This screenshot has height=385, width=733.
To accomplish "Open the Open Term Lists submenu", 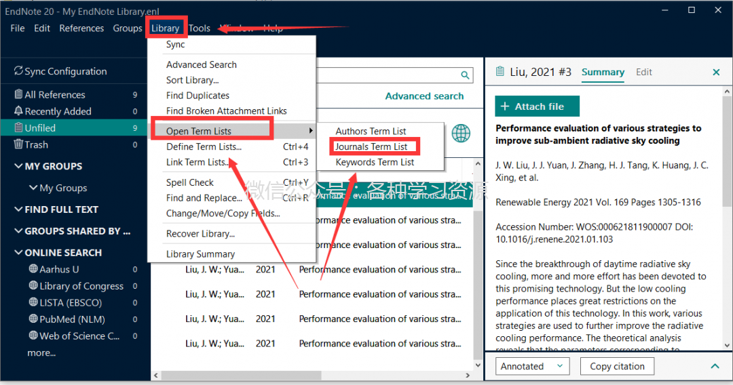I will (x=231, y=131).
